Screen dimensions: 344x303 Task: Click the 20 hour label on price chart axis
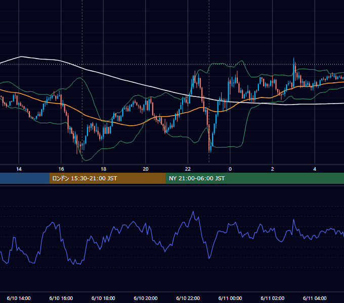(x=146, y=169)
